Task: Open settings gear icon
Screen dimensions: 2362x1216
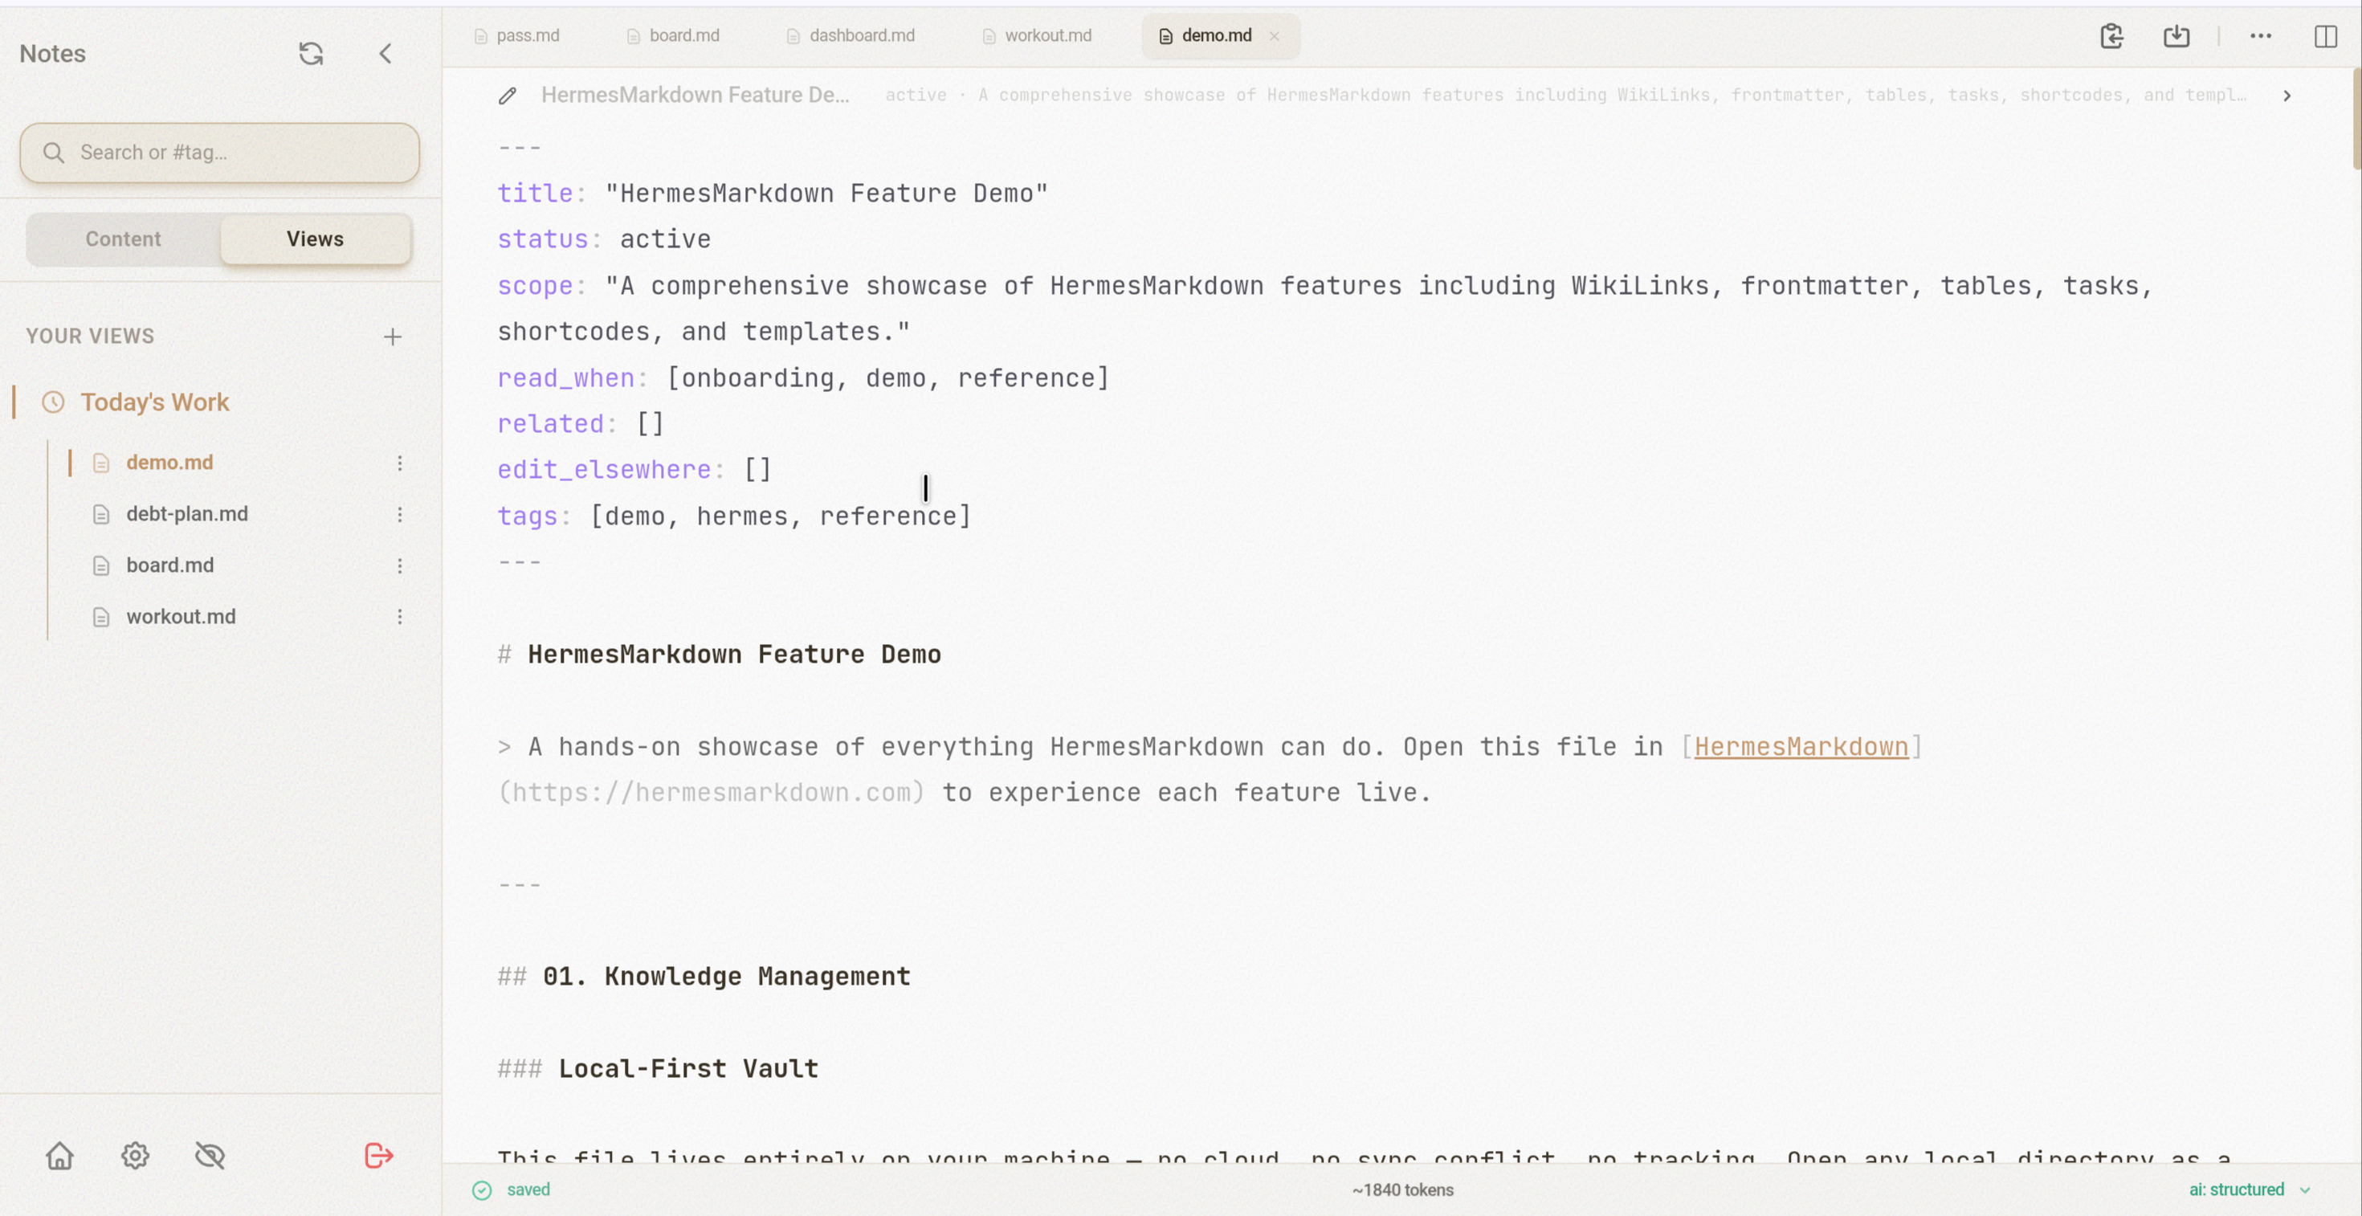Action: [x=135, y=1156]
